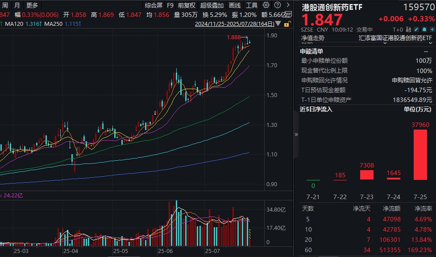Open the settings gear icon
The height and width of the screenshot is (257, 436).
[266, 5]
